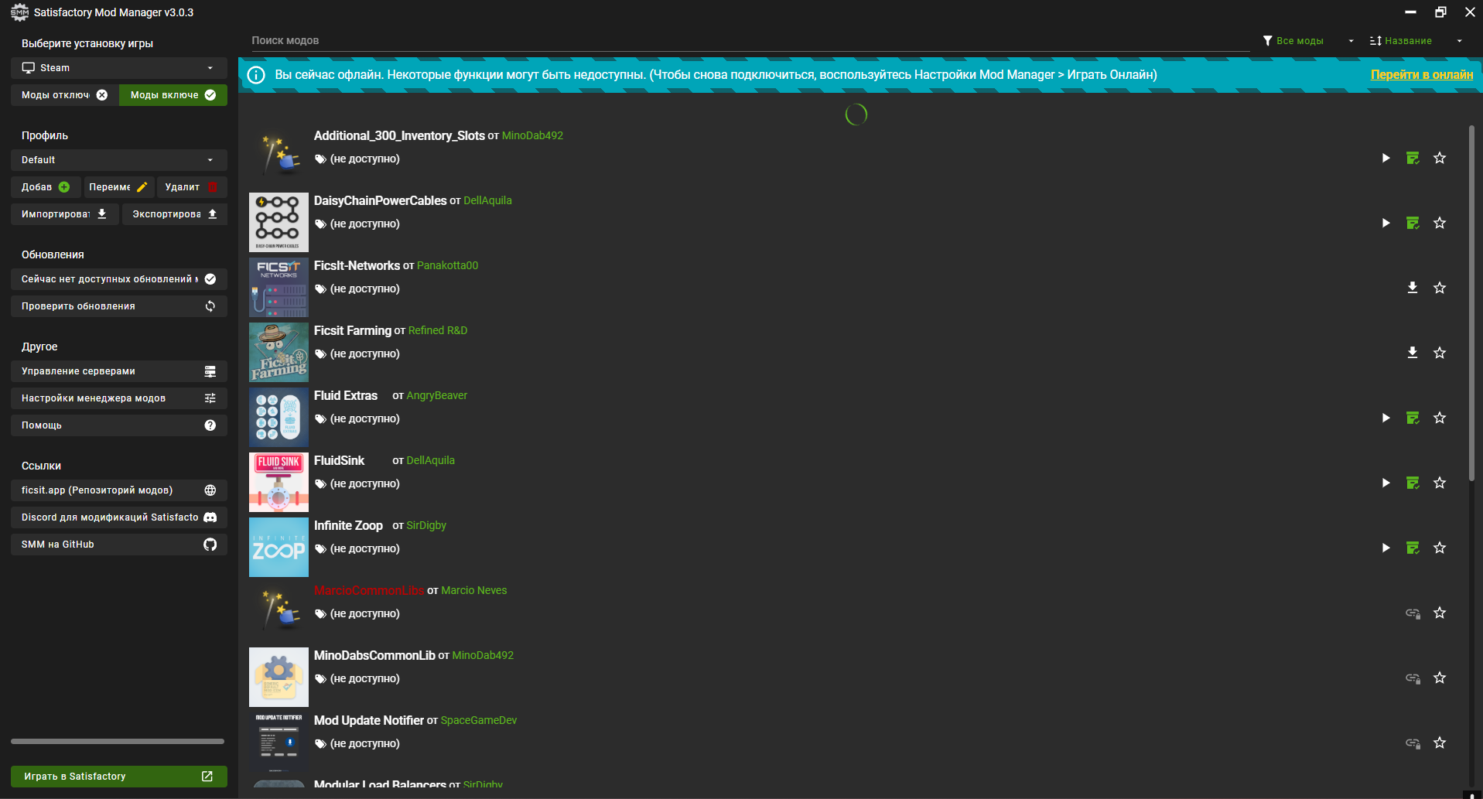Click author link MinoDab492 on Additional_300_Inventory_Slots
This screenshot has width=1483, height=799.
[532, 135]
